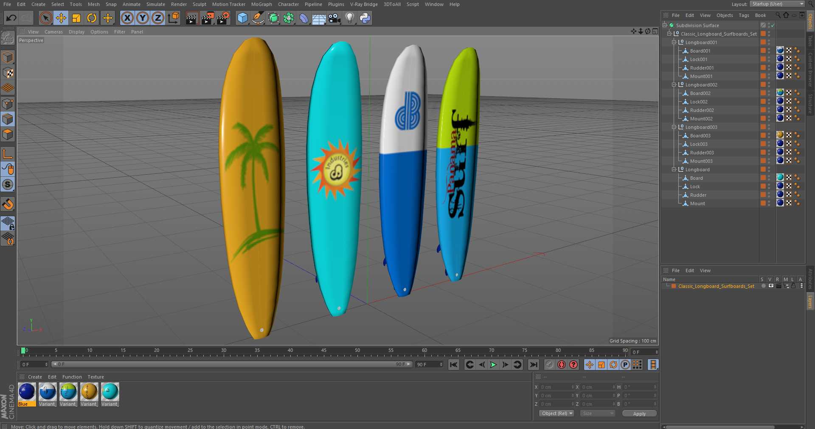Render the active view

(x=192, y=18)
